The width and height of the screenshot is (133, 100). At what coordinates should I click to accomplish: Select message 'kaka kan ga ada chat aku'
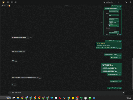[x=113, y=9]
